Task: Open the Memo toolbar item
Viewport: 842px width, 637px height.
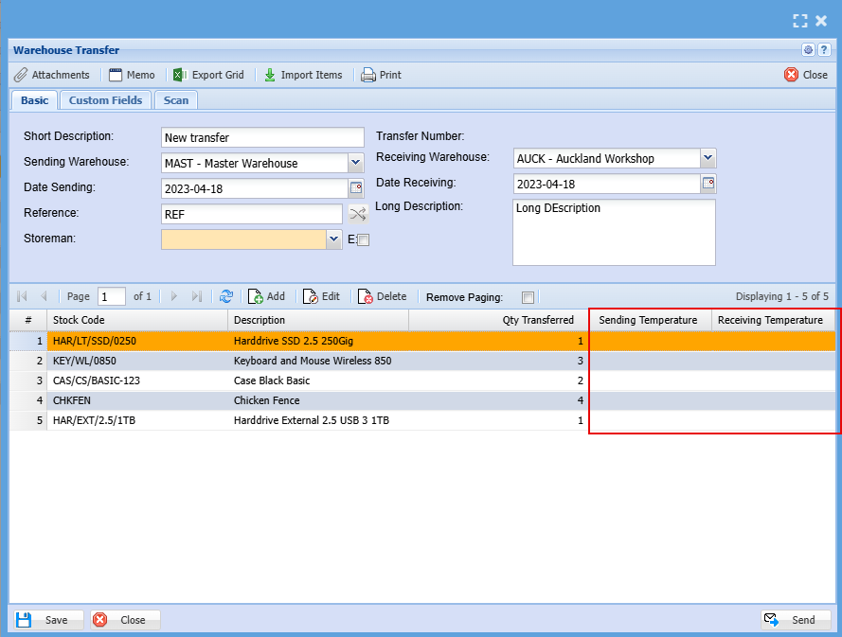Action: (x=132, y=75)
